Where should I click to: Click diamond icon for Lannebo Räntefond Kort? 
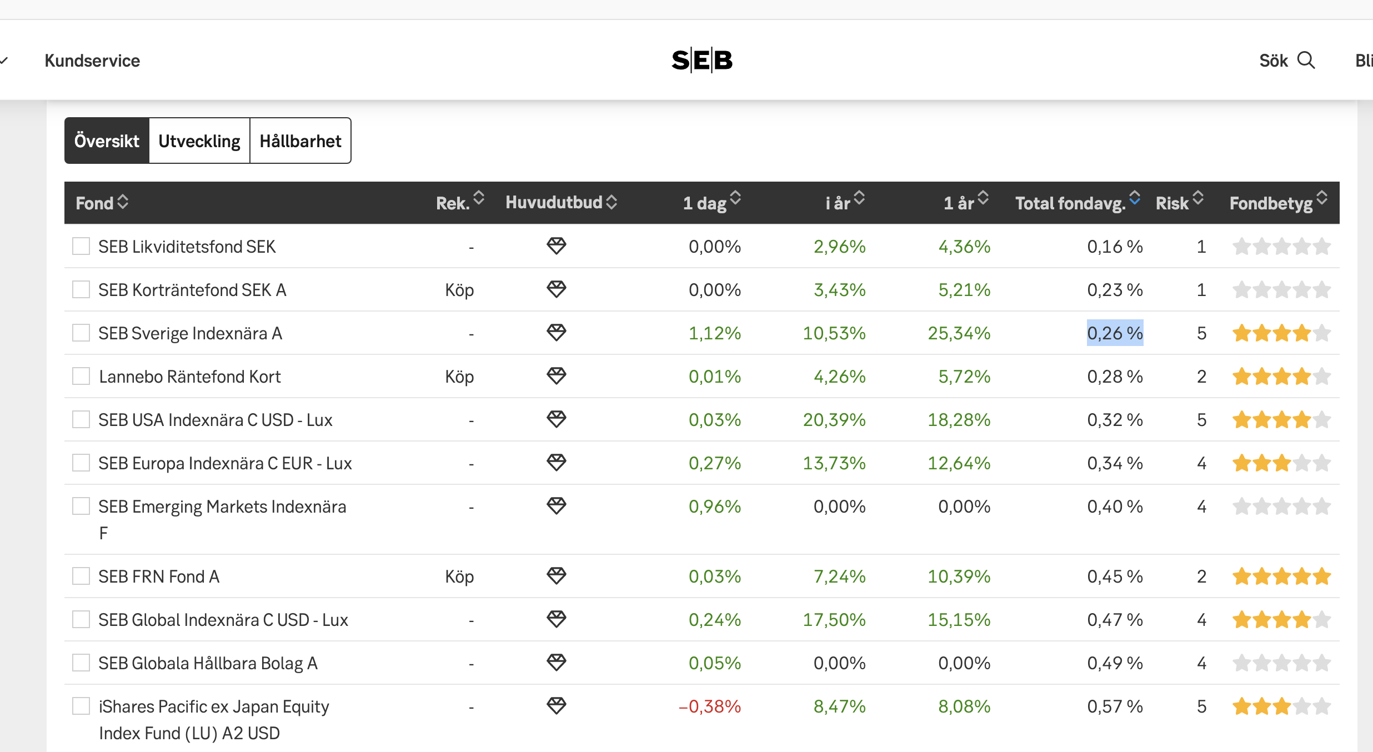click(x=556, y=375)
